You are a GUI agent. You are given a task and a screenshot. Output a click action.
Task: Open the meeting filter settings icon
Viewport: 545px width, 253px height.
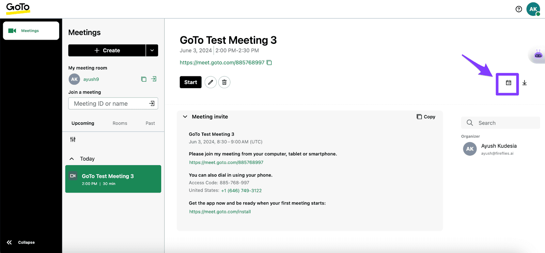(x=73, y=139)
